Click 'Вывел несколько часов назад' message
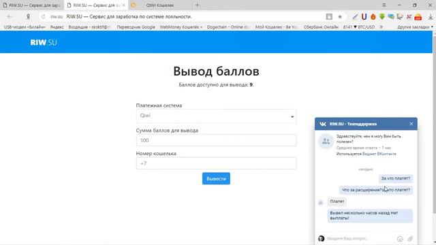 (370, 216)
